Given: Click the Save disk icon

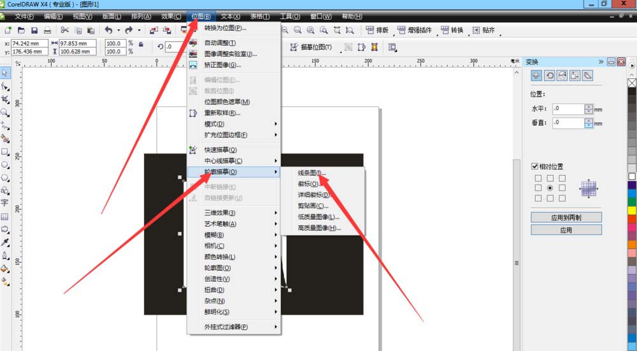Looking at the screenshot, I should tap(34, 30).
